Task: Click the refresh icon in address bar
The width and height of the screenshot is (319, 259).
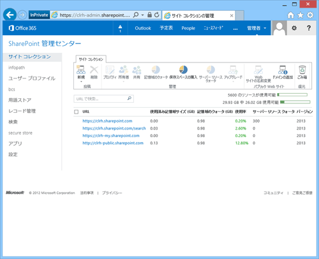Action: click(x=157, y=15)
